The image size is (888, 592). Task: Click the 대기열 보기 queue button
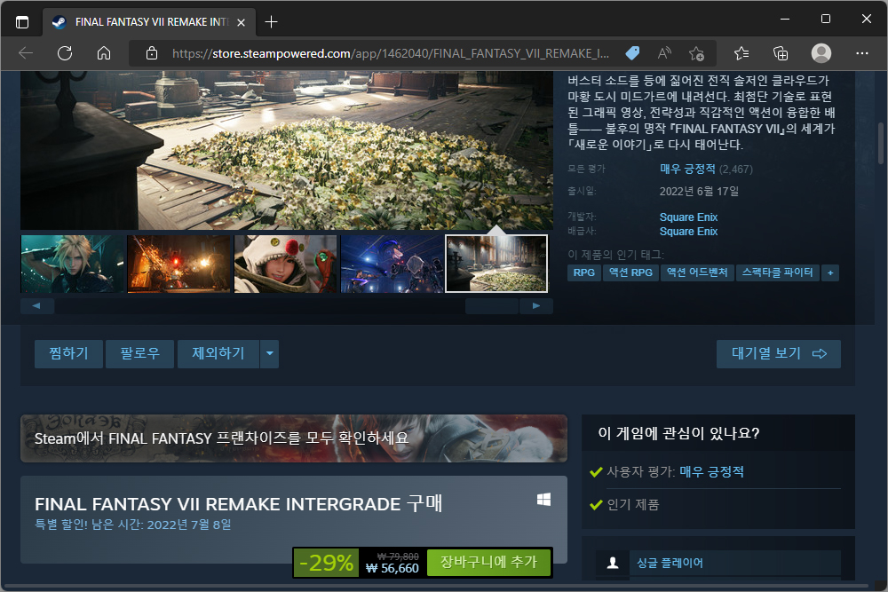[x=778, y=354]
